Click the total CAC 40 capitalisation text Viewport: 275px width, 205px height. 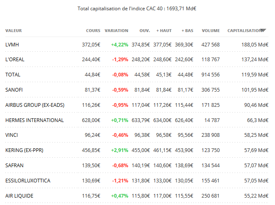pyautogui.click(x=137, y=9)
